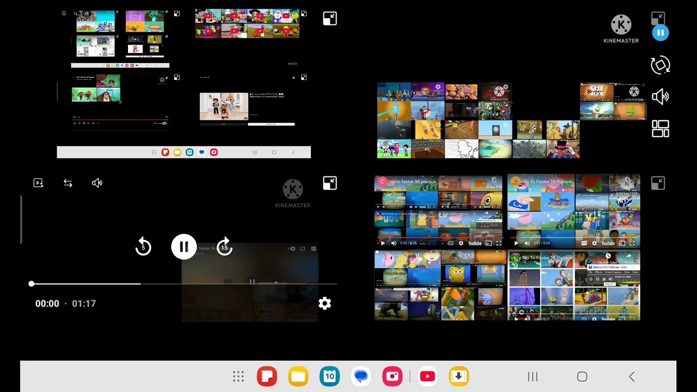Click the white button below the Roblox video

tap(271, 124)
